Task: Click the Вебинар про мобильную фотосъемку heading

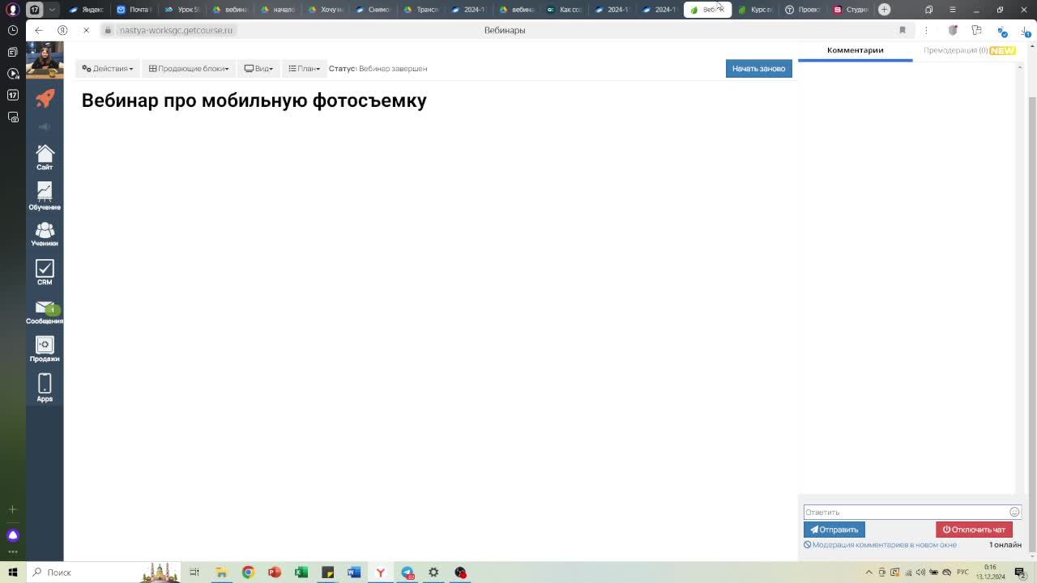Action: (254, 100)
